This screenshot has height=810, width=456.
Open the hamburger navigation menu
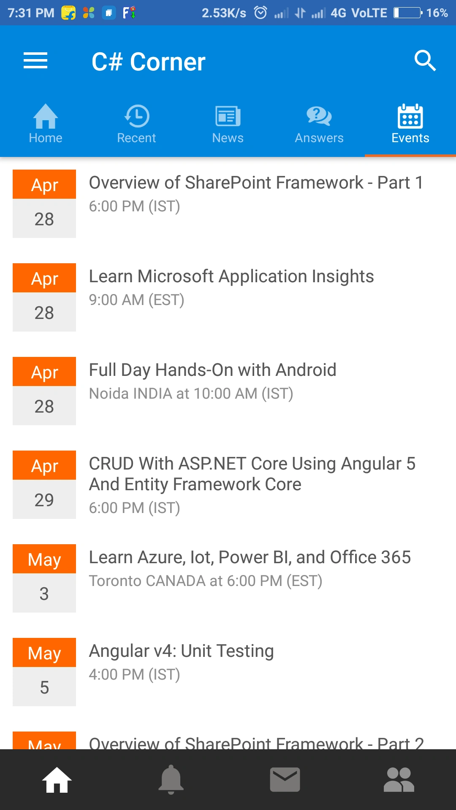(x=35, y=61)
